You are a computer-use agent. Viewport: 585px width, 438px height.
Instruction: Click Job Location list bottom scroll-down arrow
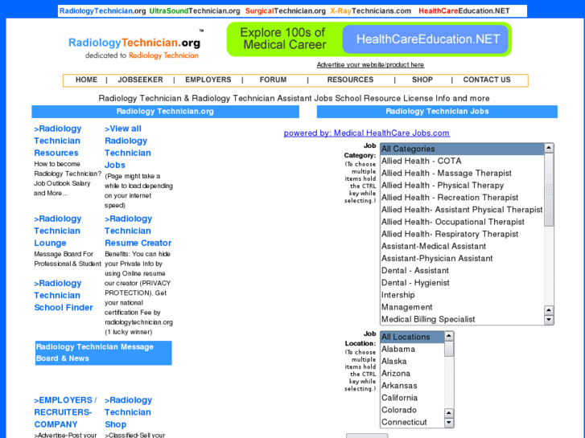click(x=449, y=423)
